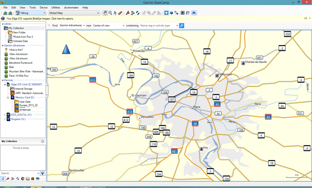The image size is (312, 188).
Task: Click the blue north arrow on the map
Action: click(66, 49)
